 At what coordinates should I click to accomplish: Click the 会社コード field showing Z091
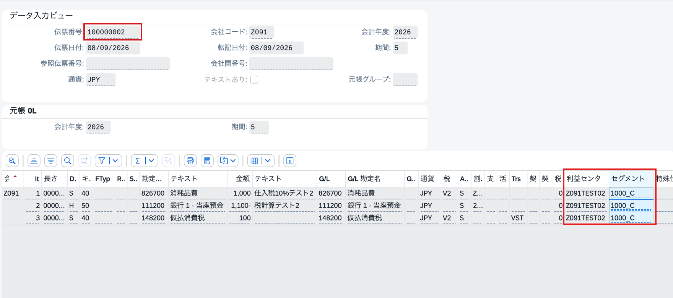[x=262, y=32]
